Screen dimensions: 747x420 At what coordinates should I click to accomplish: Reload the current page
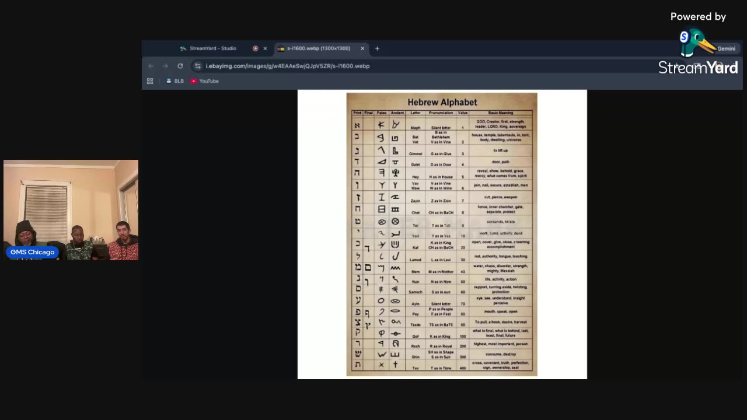[180, 66]
